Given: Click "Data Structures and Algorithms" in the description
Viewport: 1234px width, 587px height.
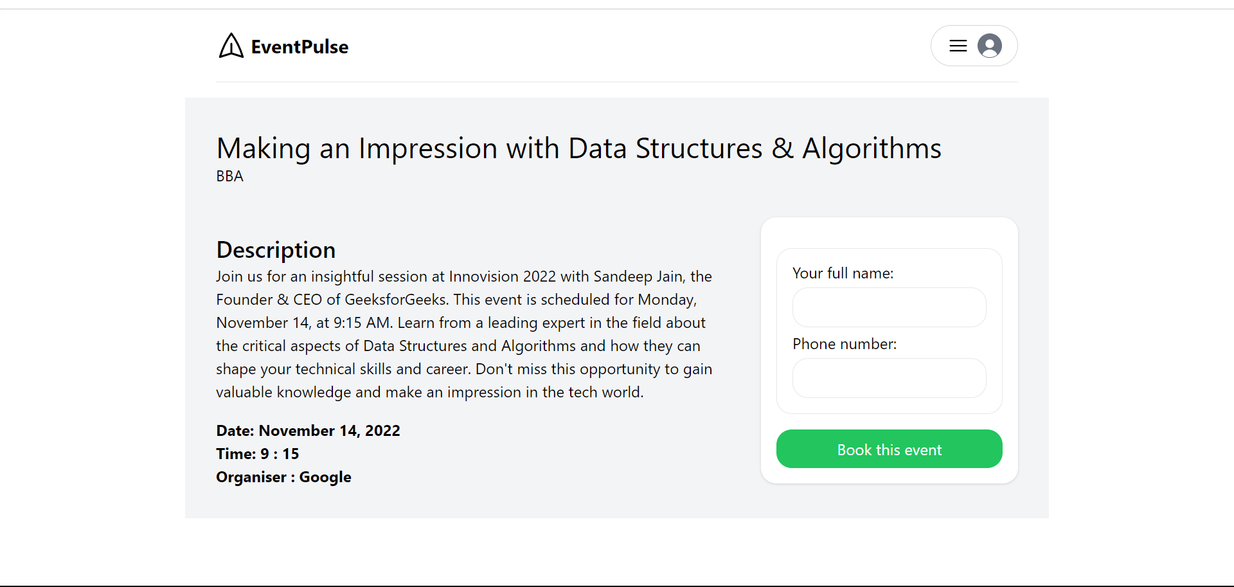Looking at the screenshot, I should tap(469, 346).
